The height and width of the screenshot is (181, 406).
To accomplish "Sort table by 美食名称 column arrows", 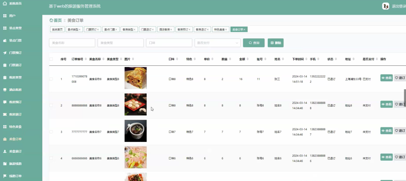I will pos(103,59).
